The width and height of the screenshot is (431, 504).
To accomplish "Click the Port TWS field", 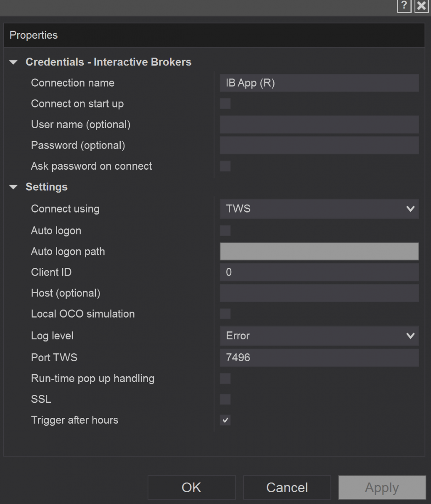I will click(319, 357).
